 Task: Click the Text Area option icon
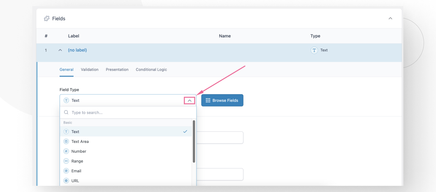point(66,141)
